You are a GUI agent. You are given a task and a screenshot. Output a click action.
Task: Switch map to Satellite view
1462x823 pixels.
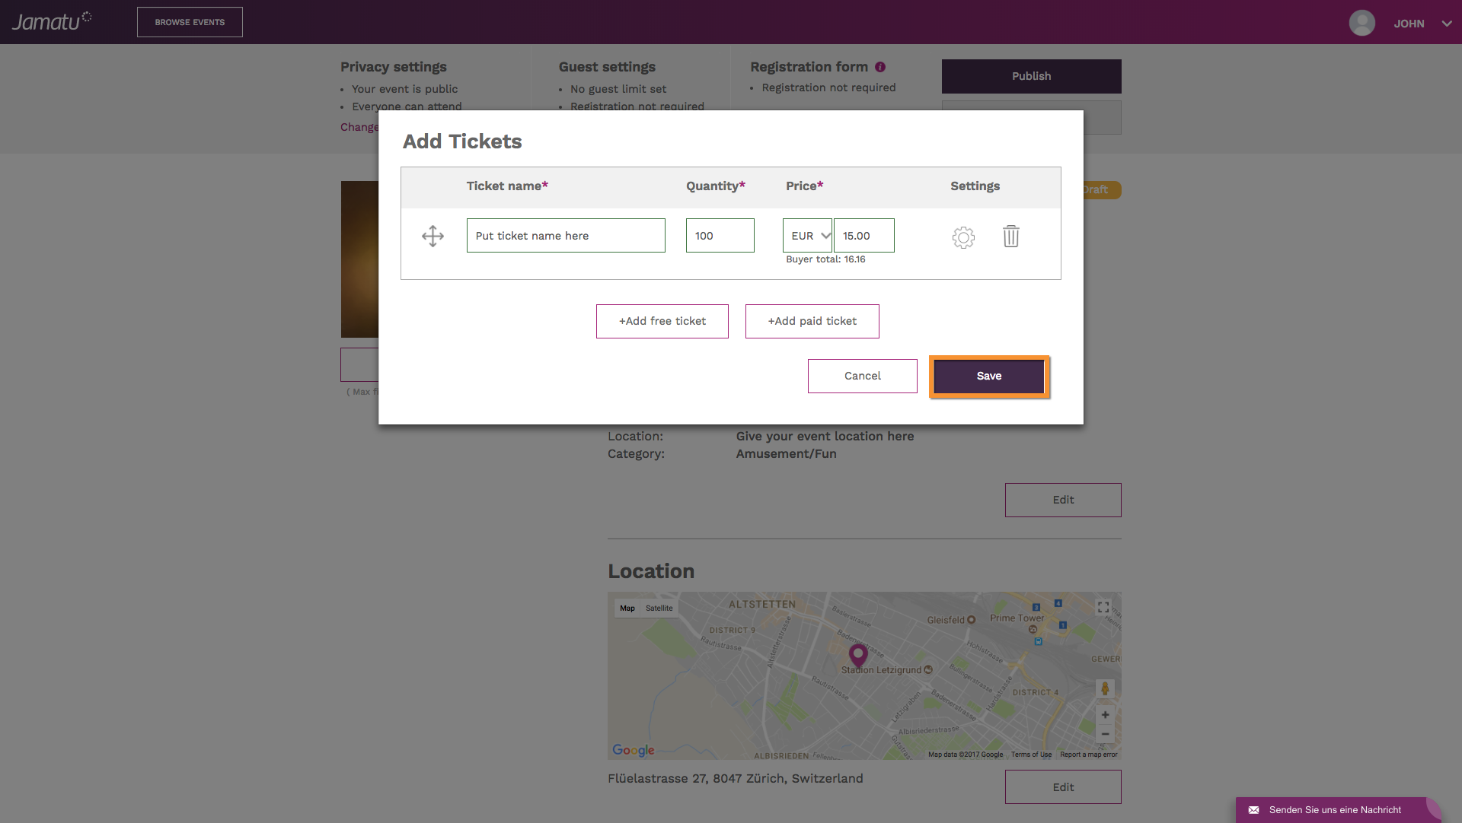(x=659, y=609)
